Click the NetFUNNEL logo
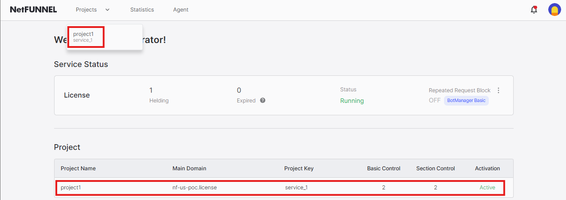 pos(33,10)
